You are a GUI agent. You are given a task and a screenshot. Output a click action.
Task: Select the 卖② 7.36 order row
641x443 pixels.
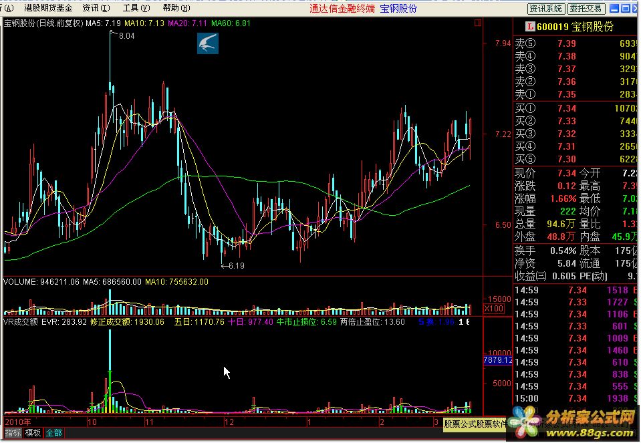tap(575, 82)
